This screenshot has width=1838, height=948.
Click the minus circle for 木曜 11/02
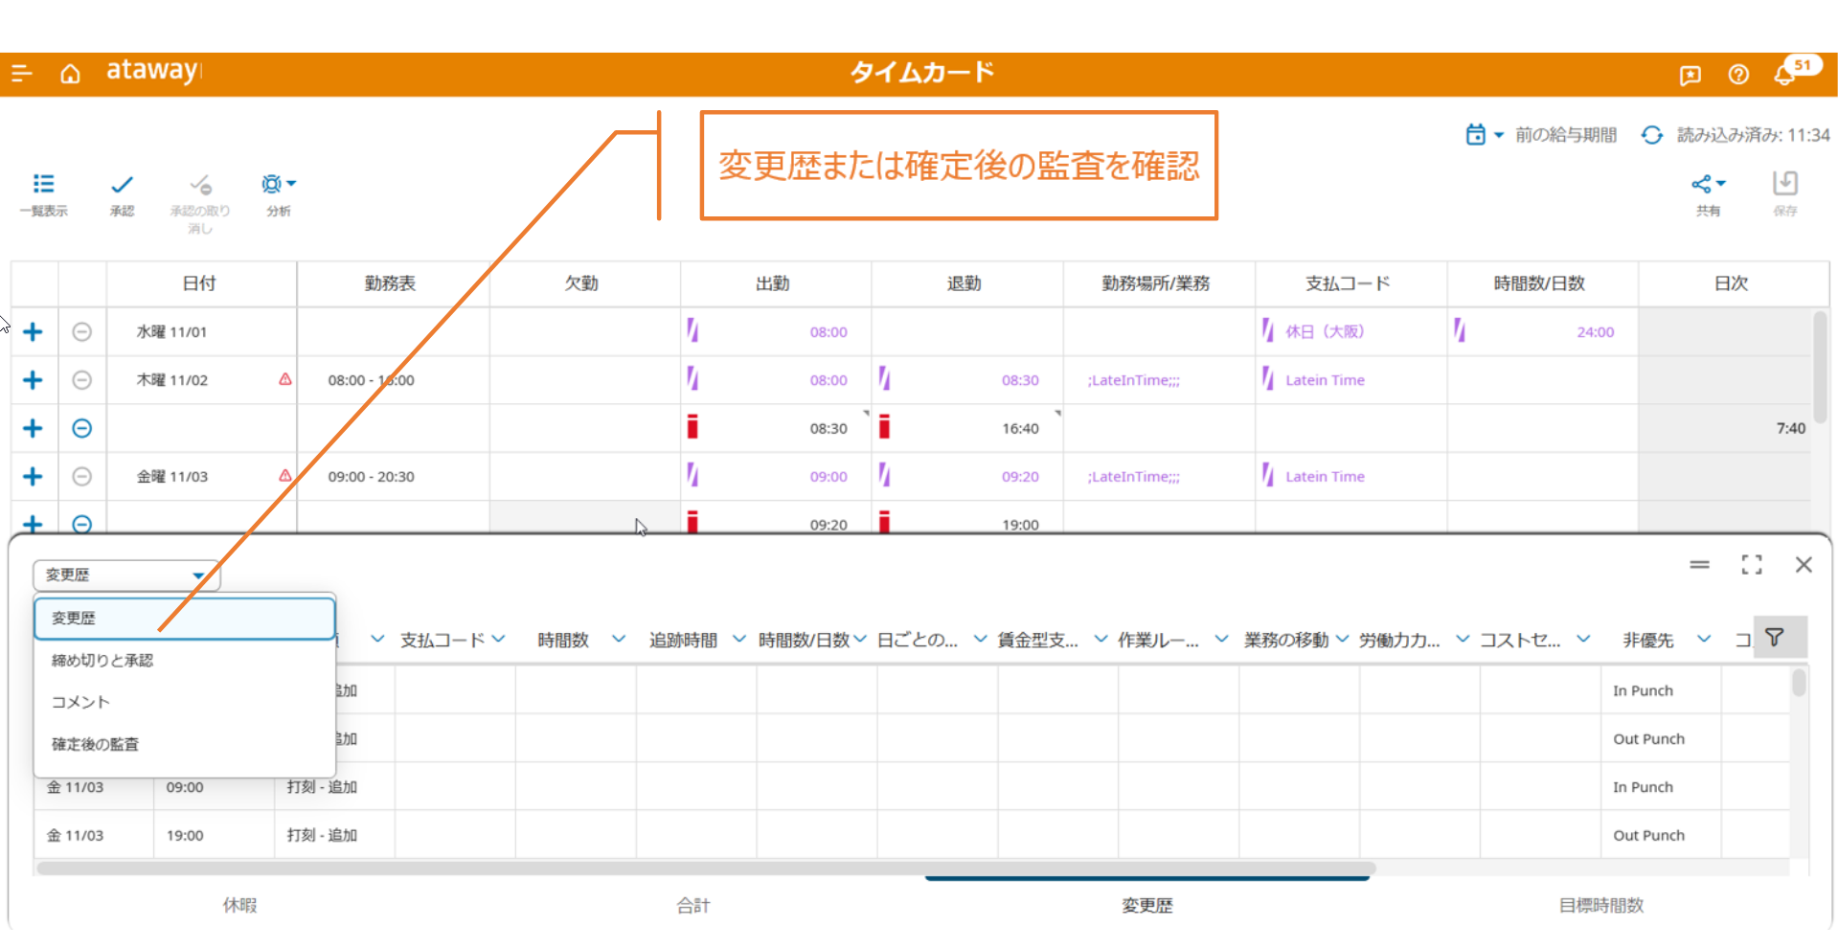coord(82,380)
